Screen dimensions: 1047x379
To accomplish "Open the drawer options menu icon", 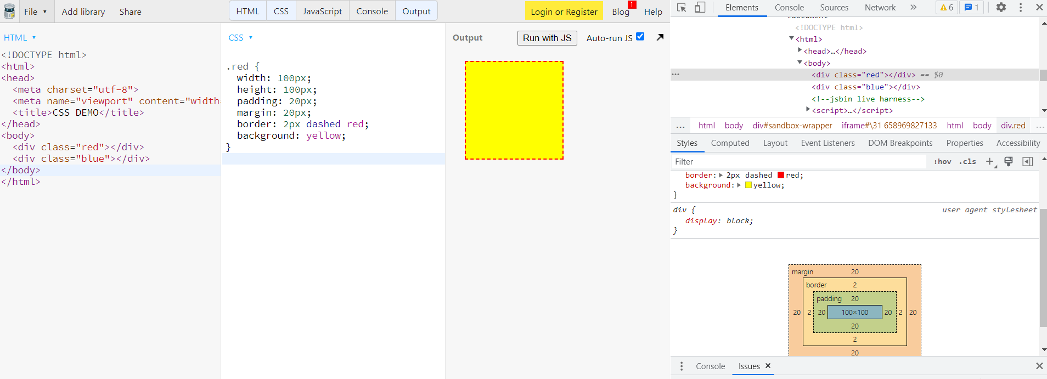I will pyautogui.click(x=682, y=366).
